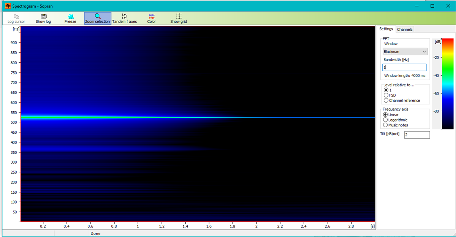Enable Tandem f axes
The image size is (456, 237).
pos(124,18)
